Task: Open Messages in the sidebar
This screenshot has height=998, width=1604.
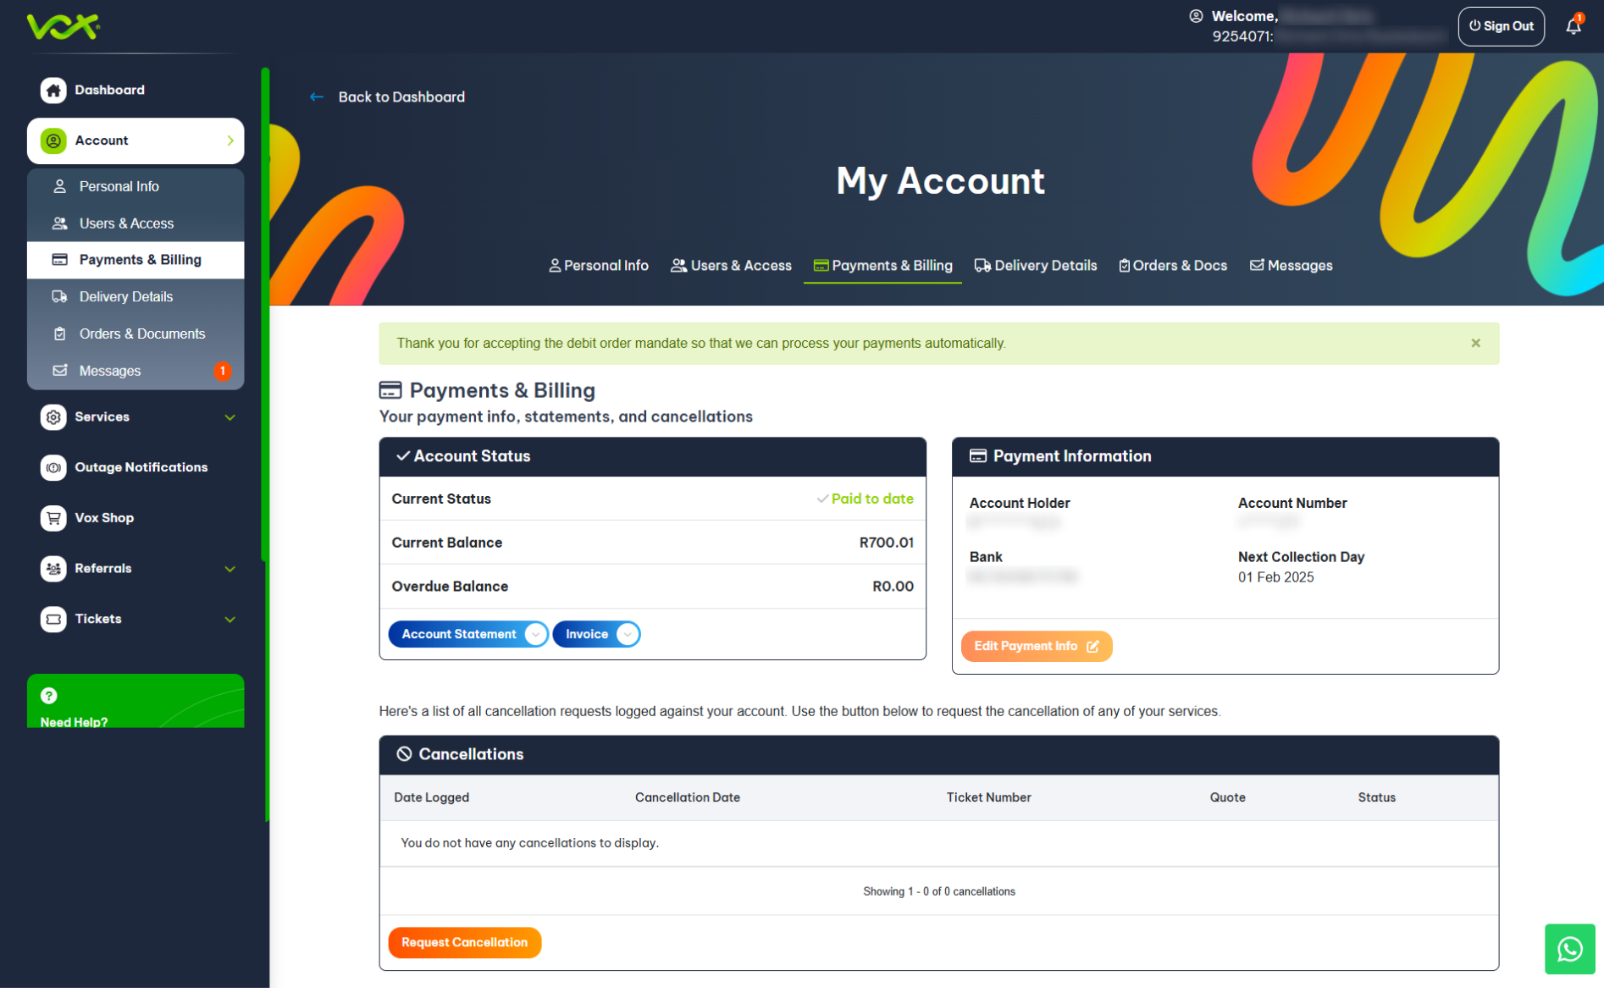Action: (110, 371)
